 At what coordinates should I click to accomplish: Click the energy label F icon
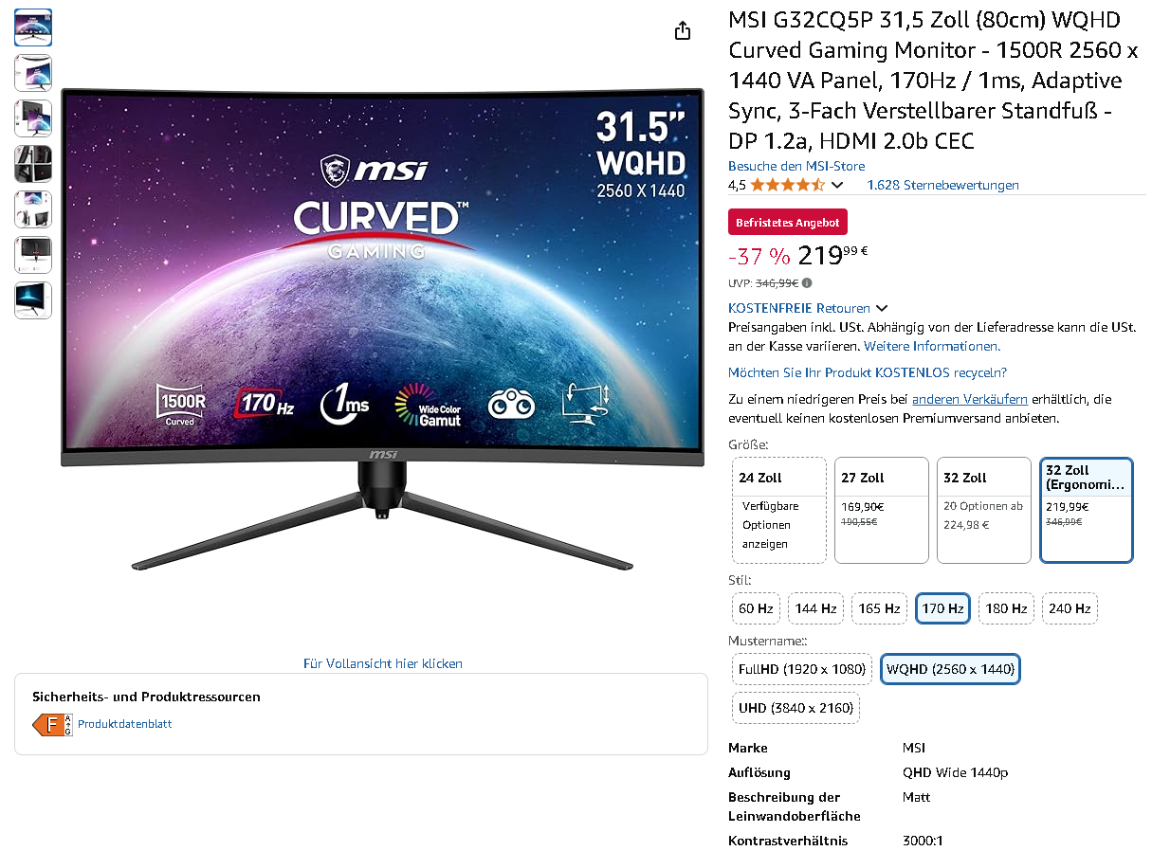tap(52, 725)
